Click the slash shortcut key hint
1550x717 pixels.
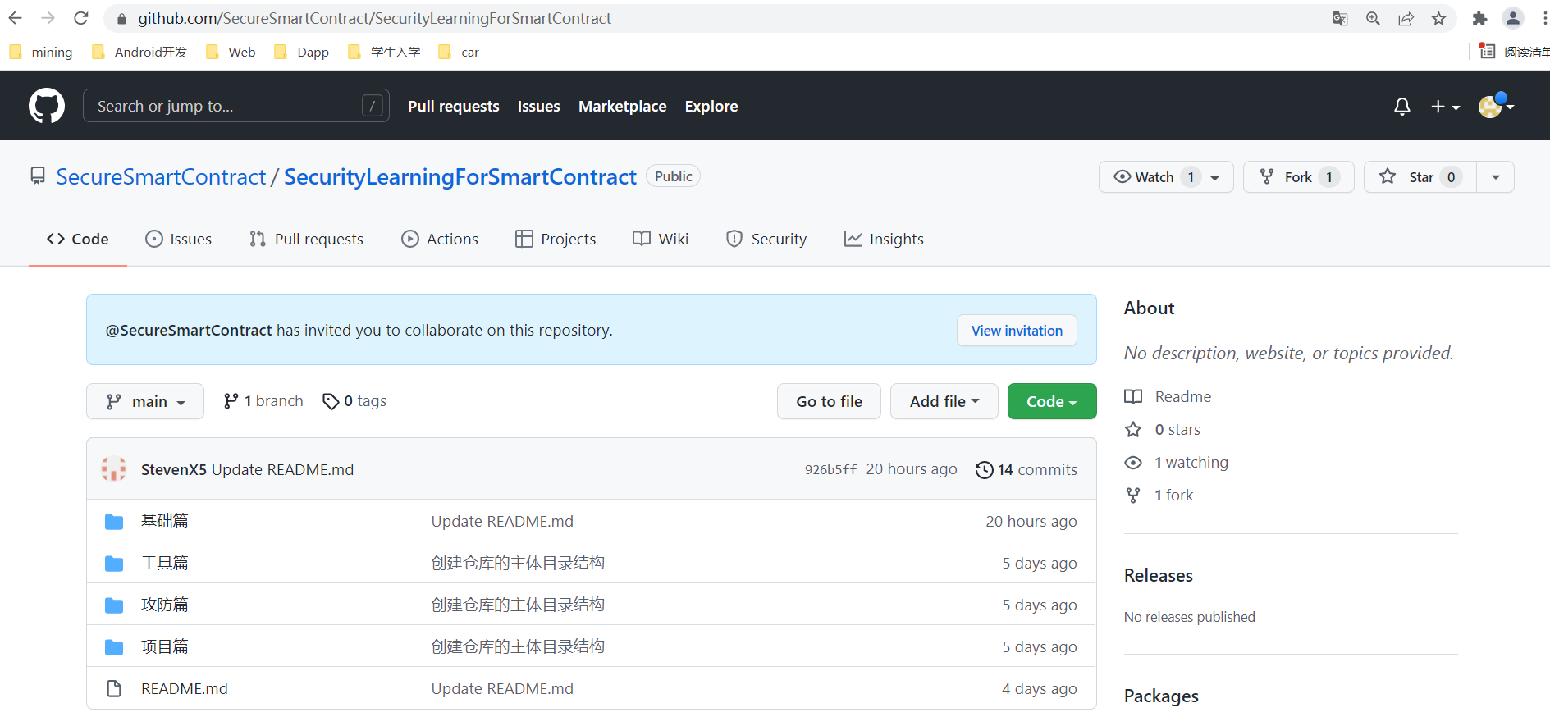(x=373, y=106)
